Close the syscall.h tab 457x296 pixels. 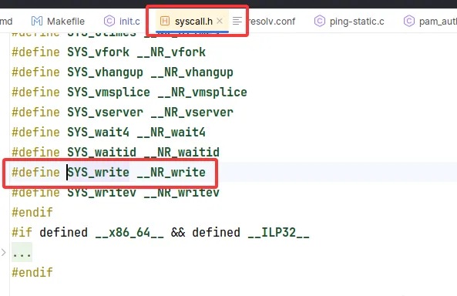tap(220, 21)
